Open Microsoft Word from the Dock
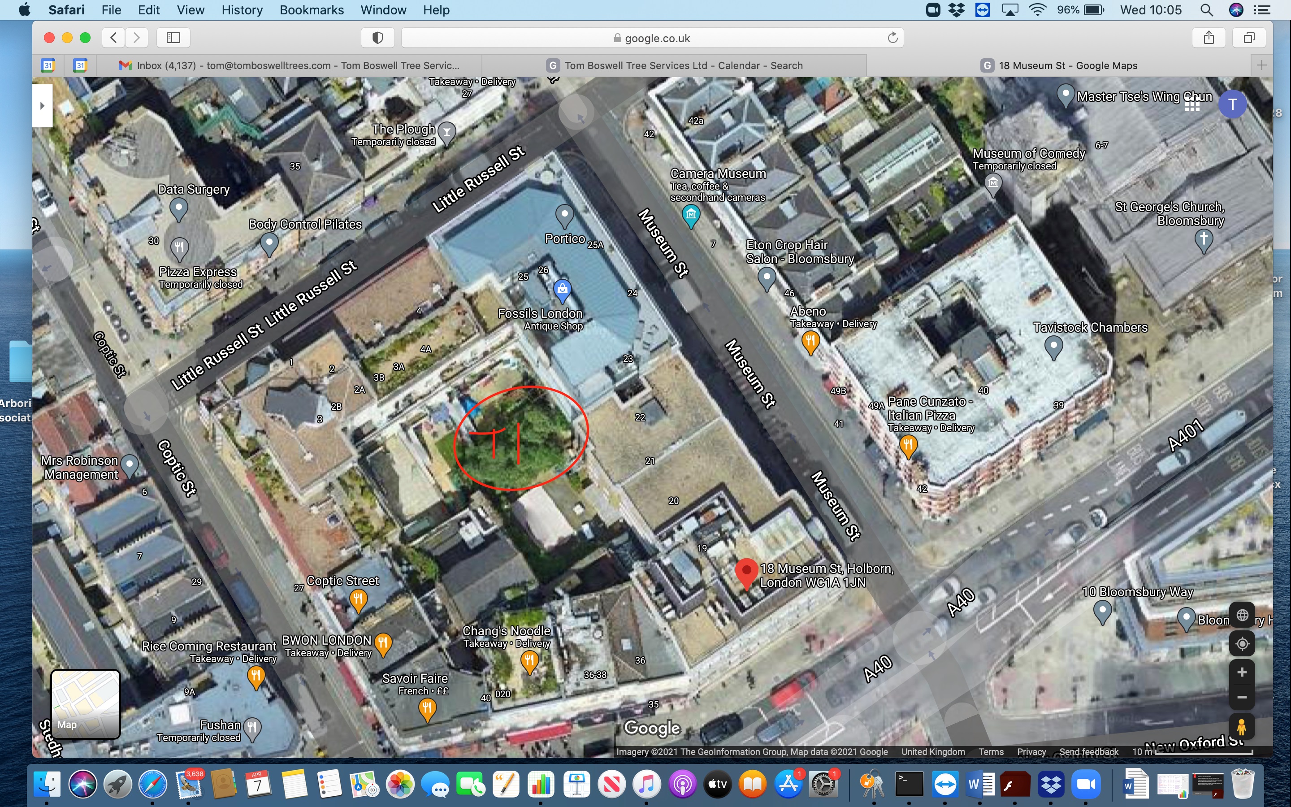Image resolution: width=1291 pixels, height=807 pixels. coord(980,784)
